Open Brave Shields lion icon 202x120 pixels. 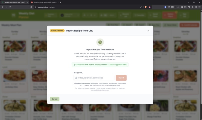[146, 7]
